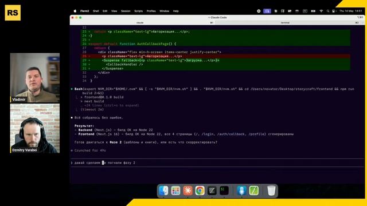Open Spotlight search icon in menu bar

(328, 11)
